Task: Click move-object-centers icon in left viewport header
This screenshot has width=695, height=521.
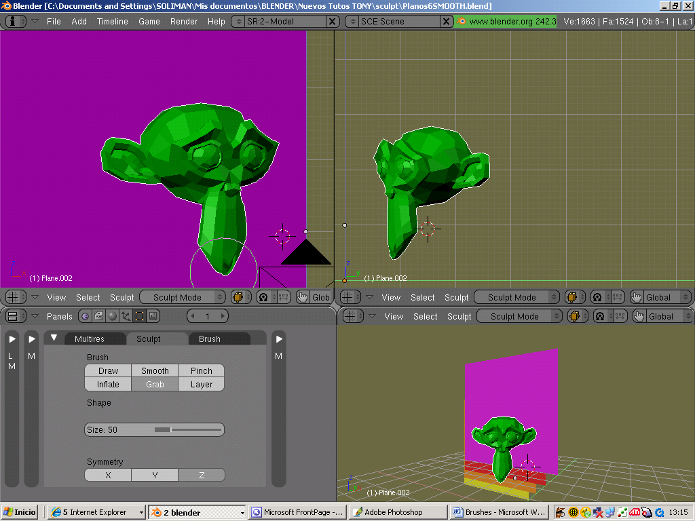Action: pyautogui.click(x=284, y=297)
